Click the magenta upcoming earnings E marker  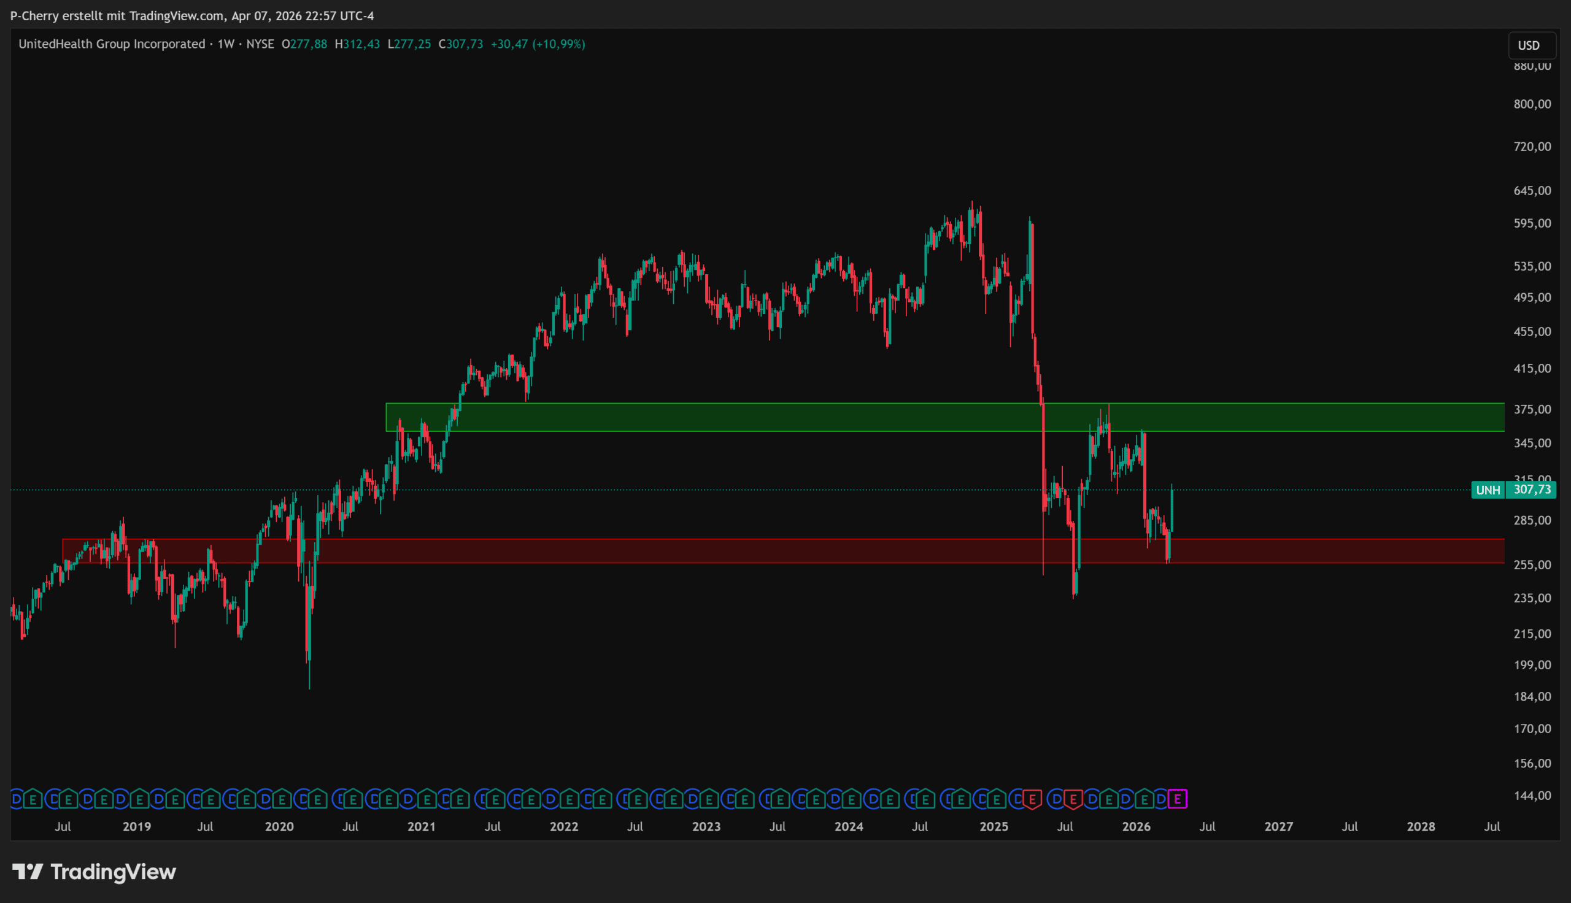pyautogui.click(x=1177, y=799)
